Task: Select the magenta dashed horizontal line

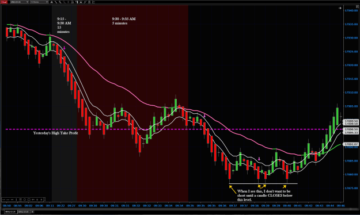Action: point(175,129)
